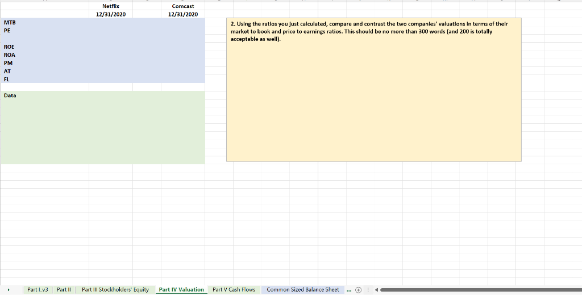The image size is (582, 295).
Task: Select the Comcast header cell
Action: coord(183,6)
